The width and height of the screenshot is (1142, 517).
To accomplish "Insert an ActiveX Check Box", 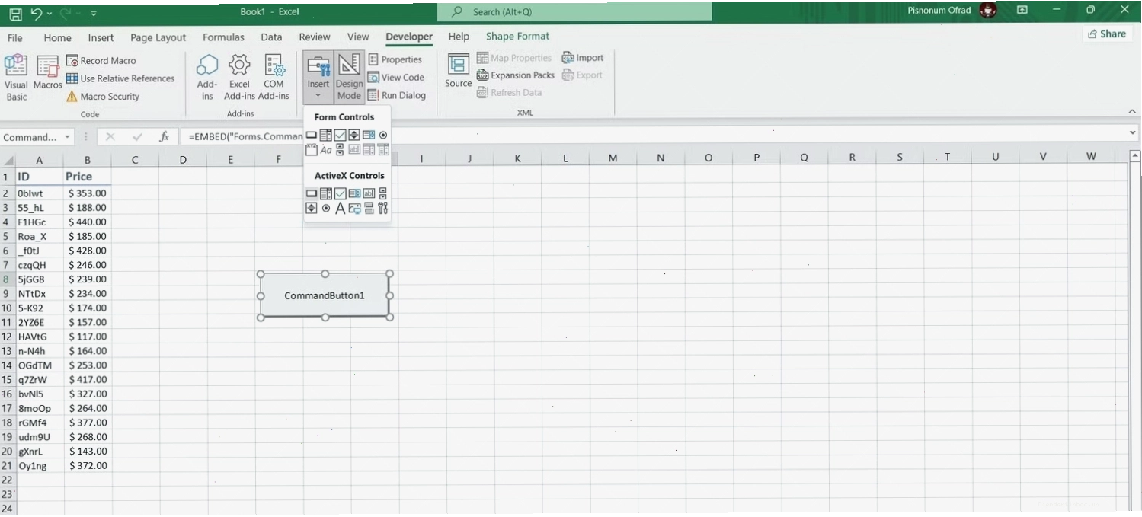I will 340,193.
